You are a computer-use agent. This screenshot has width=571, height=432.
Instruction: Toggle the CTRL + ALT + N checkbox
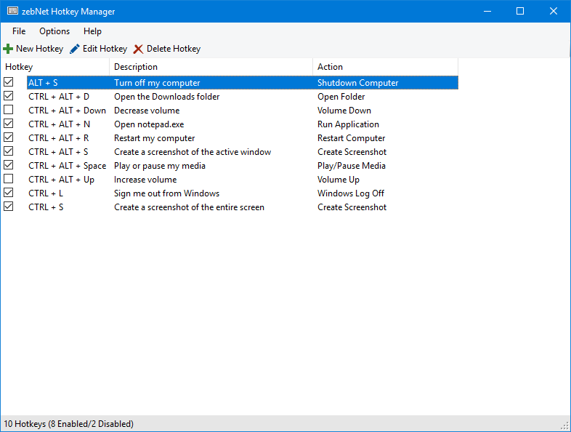click(x=9, y=124)
